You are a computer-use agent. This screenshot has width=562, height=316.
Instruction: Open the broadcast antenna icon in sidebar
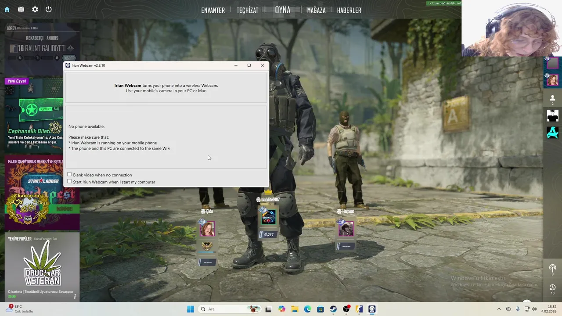coord(552,268)
